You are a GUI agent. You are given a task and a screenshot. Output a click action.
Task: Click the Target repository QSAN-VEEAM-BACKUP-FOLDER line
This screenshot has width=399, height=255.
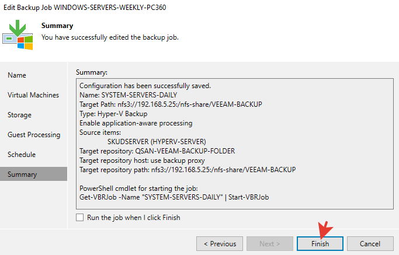click(x=157, y=151)
